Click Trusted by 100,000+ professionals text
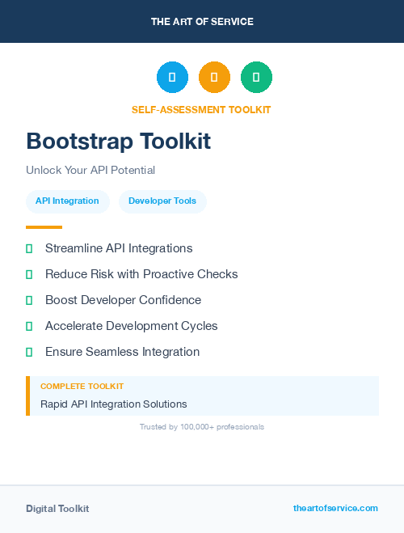Screen dimensions: 404x533 (x=202, y=427)
